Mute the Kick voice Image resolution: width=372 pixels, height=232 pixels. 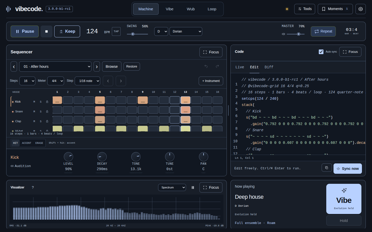34,102
